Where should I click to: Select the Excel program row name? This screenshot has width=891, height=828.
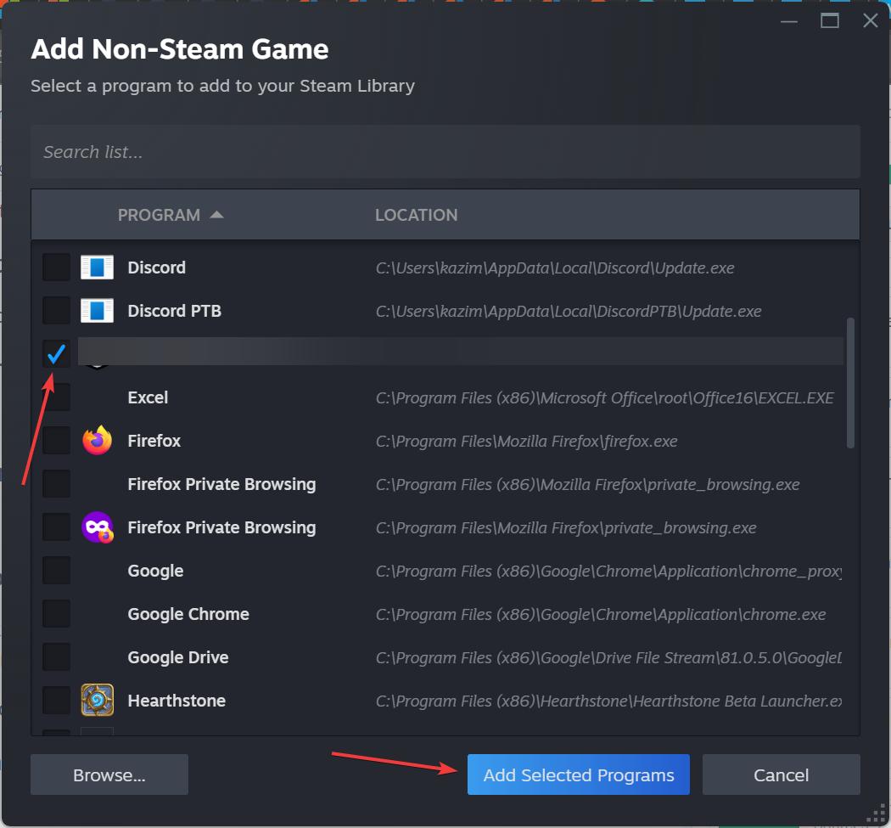pos(148,397)
